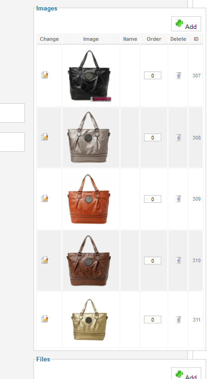The width and height of the screenshot is (212, 379).
Task: Open the black handbag thumbnail
Action: click(90, 76)
